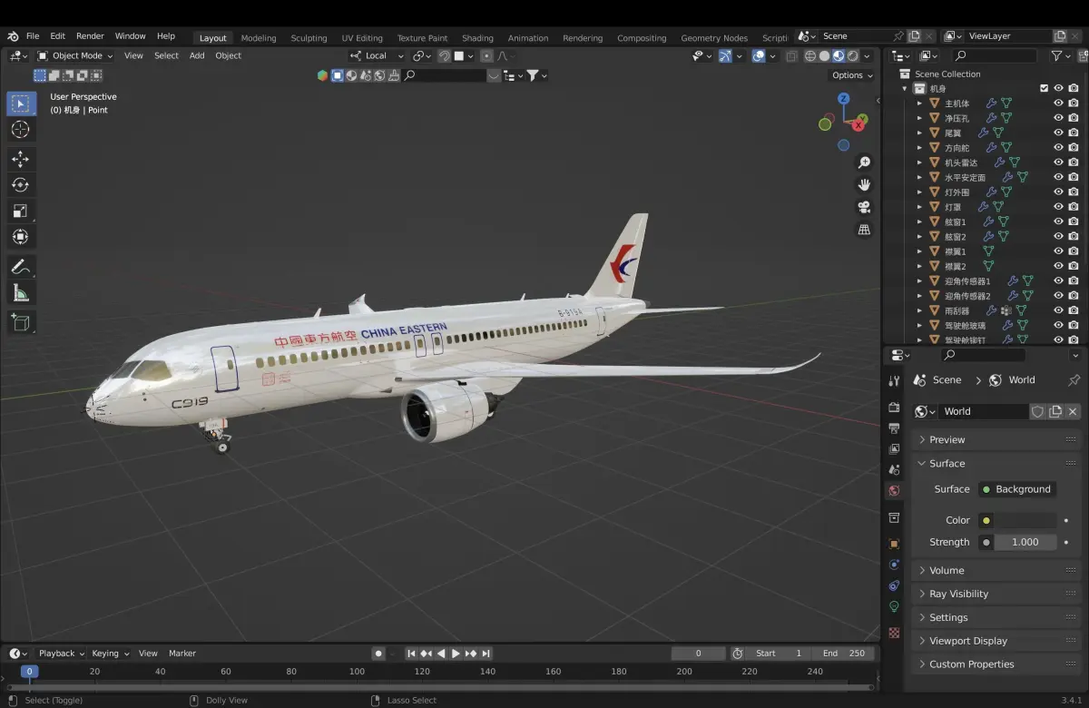Open the Render menu
The height and width of the screenshot is (708, 1089).
pyautogui.click(x=90, y=36)
